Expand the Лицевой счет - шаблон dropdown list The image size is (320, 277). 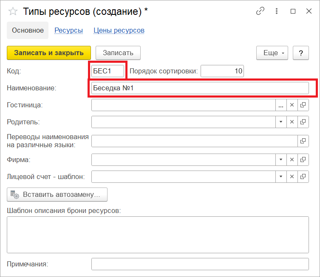pos(281,176)
